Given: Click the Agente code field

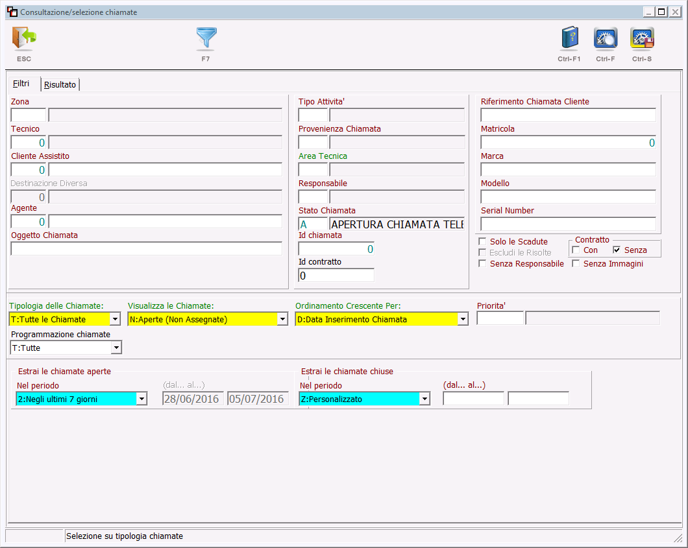Looking at the screenshot, I should click(x=29, y=221).
